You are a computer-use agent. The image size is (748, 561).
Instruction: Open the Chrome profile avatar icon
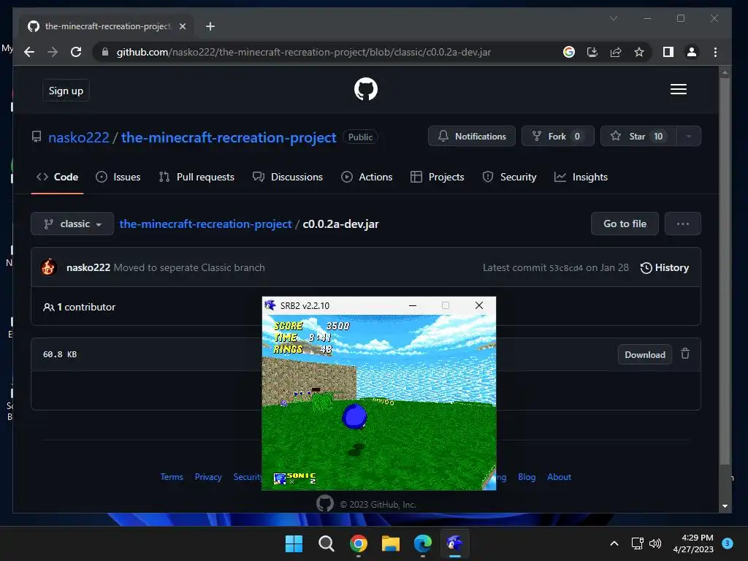692,52
